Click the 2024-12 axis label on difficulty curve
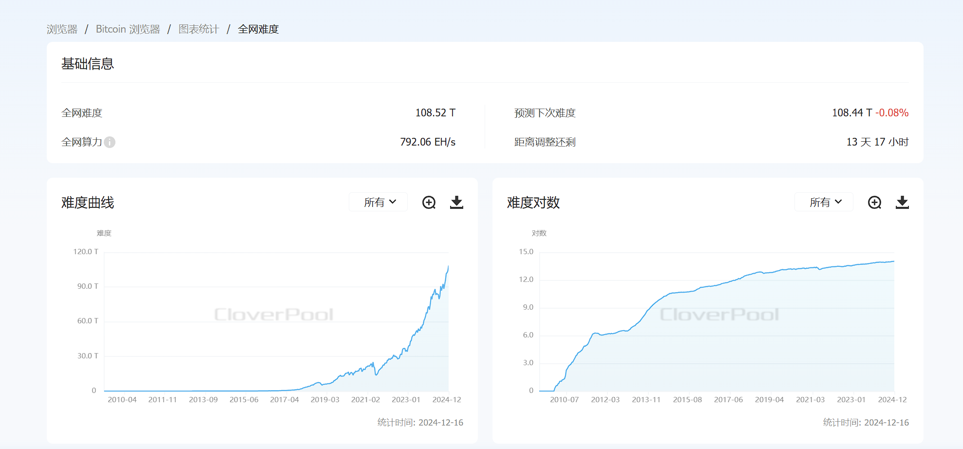The height and width of the screenshot is (449, 963). (446, 399)
